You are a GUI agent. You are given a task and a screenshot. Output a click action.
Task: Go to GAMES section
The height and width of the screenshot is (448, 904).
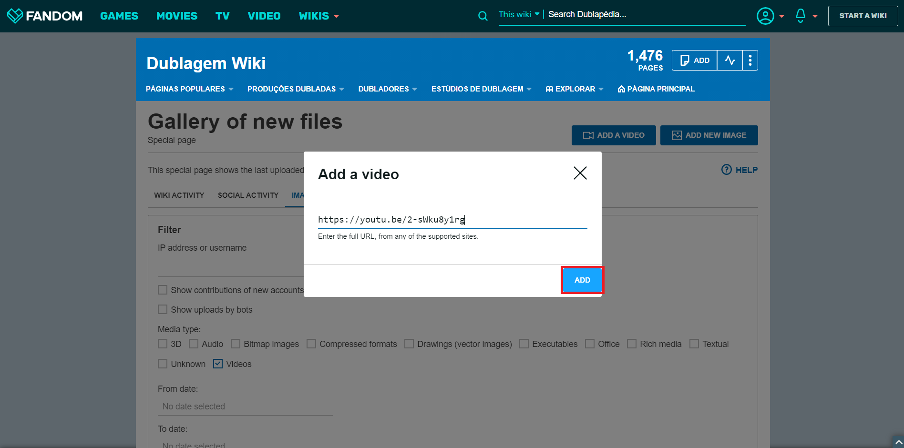(x=119, y=16)
